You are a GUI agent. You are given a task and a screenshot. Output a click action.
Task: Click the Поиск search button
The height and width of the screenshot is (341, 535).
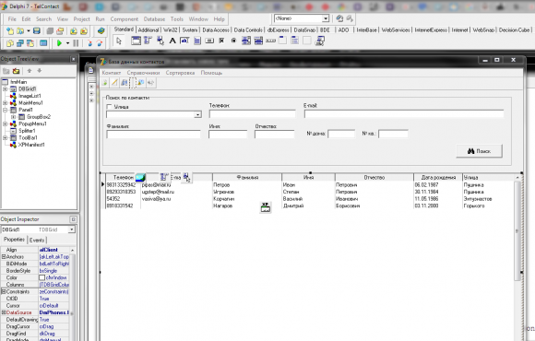click(479, 151)
